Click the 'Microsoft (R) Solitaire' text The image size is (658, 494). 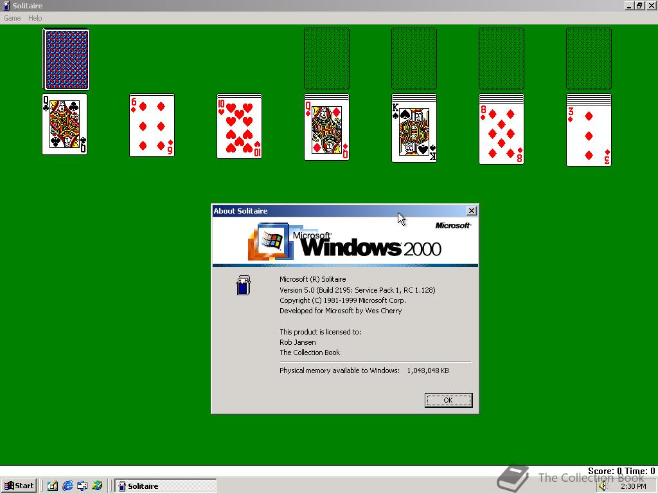[313, 279]
